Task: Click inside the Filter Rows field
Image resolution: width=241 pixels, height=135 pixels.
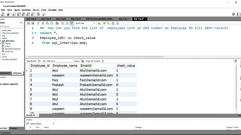Action: coord(64,61)
